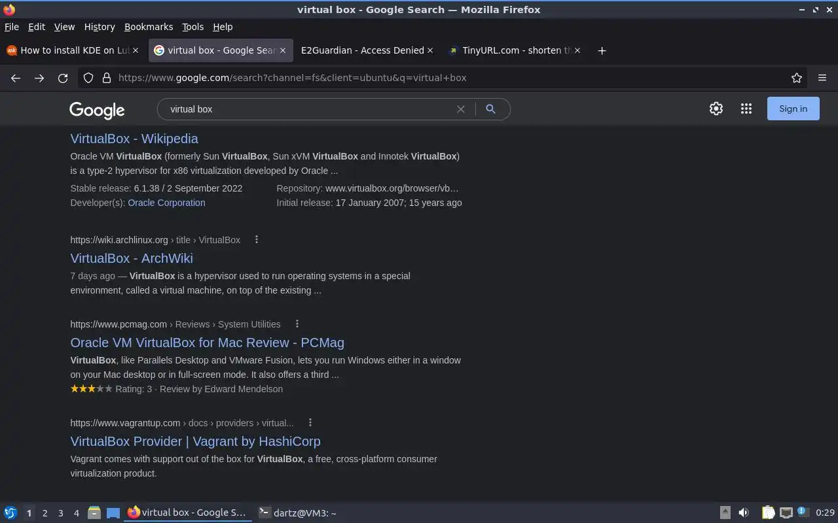Open more options for PCMag result

297,324
